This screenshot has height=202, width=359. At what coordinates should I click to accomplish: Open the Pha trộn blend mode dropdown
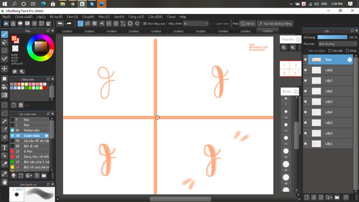(338, 44)
